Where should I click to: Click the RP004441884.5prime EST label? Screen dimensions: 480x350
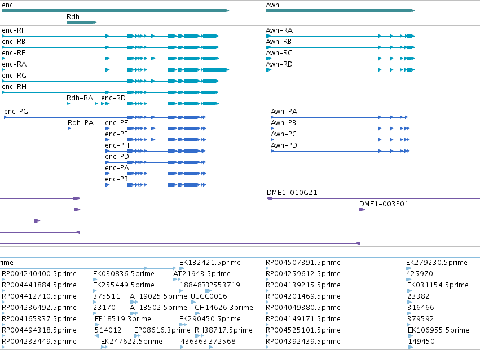click(39, 285)
